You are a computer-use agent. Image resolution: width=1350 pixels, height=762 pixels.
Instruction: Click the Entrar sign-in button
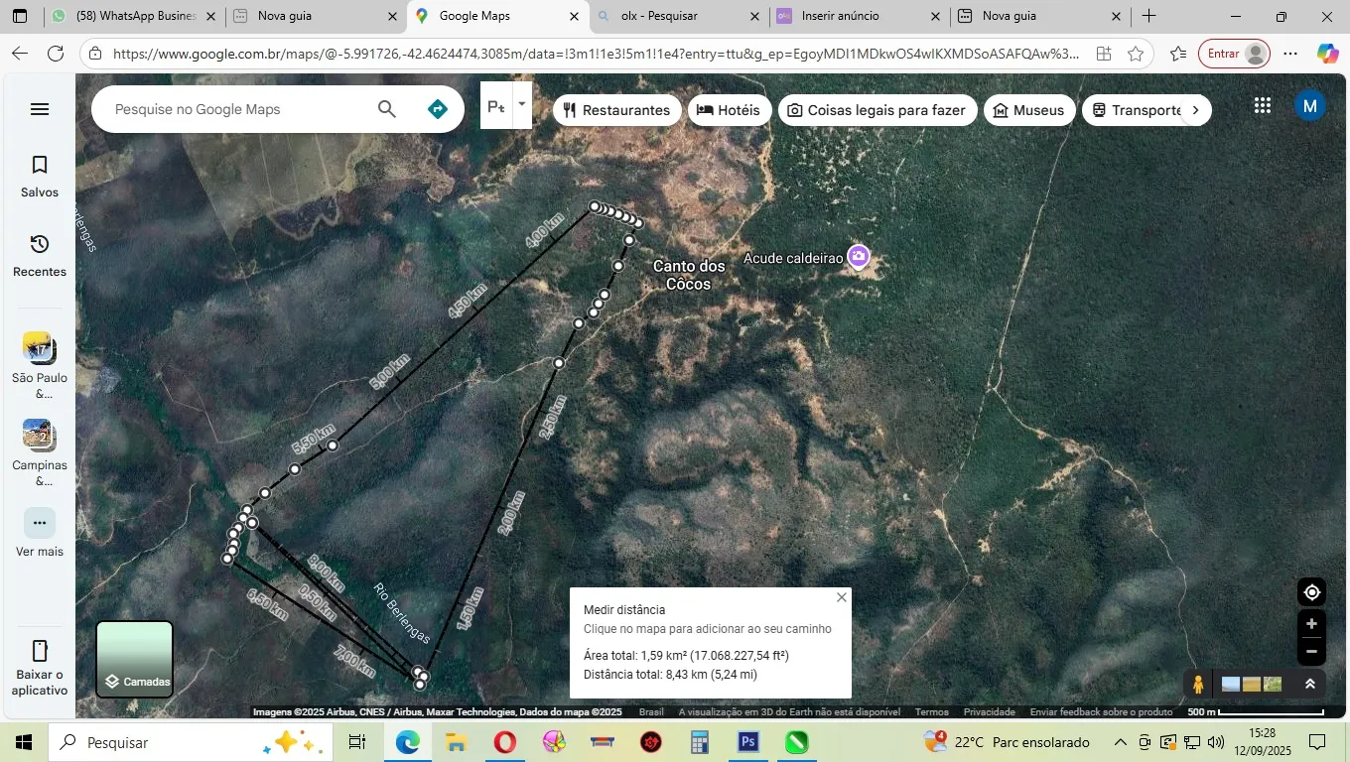tap(1234, 54)
